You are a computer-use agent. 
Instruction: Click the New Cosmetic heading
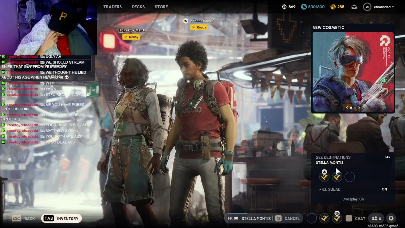[x=328, y=28]
